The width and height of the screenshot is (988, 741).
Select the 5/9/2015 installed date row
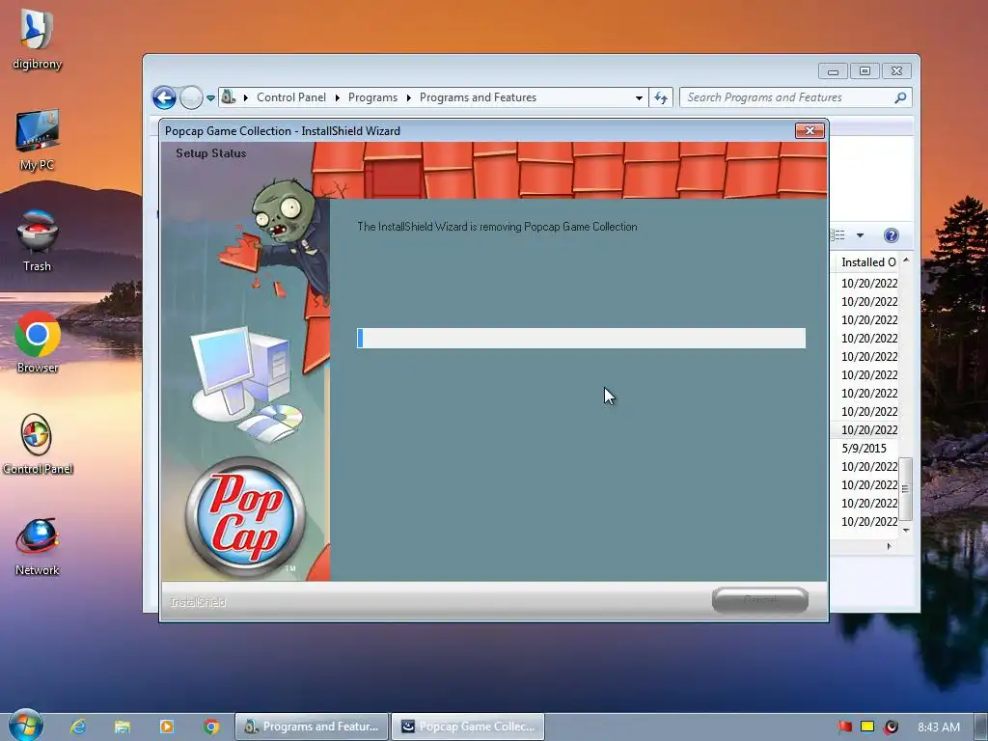pyautogui.click(x=864, y=448)
